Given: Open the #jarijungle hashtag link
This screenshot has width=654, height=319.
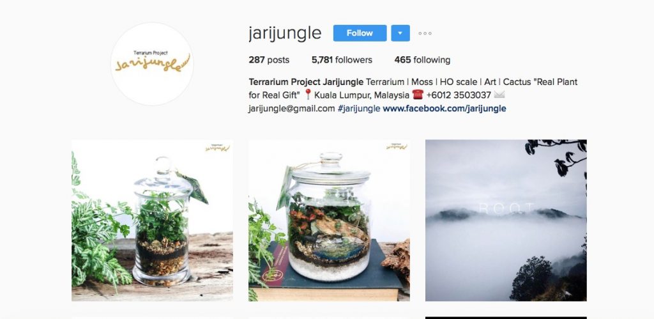Looking at the screenshot, I should point(359,109).
